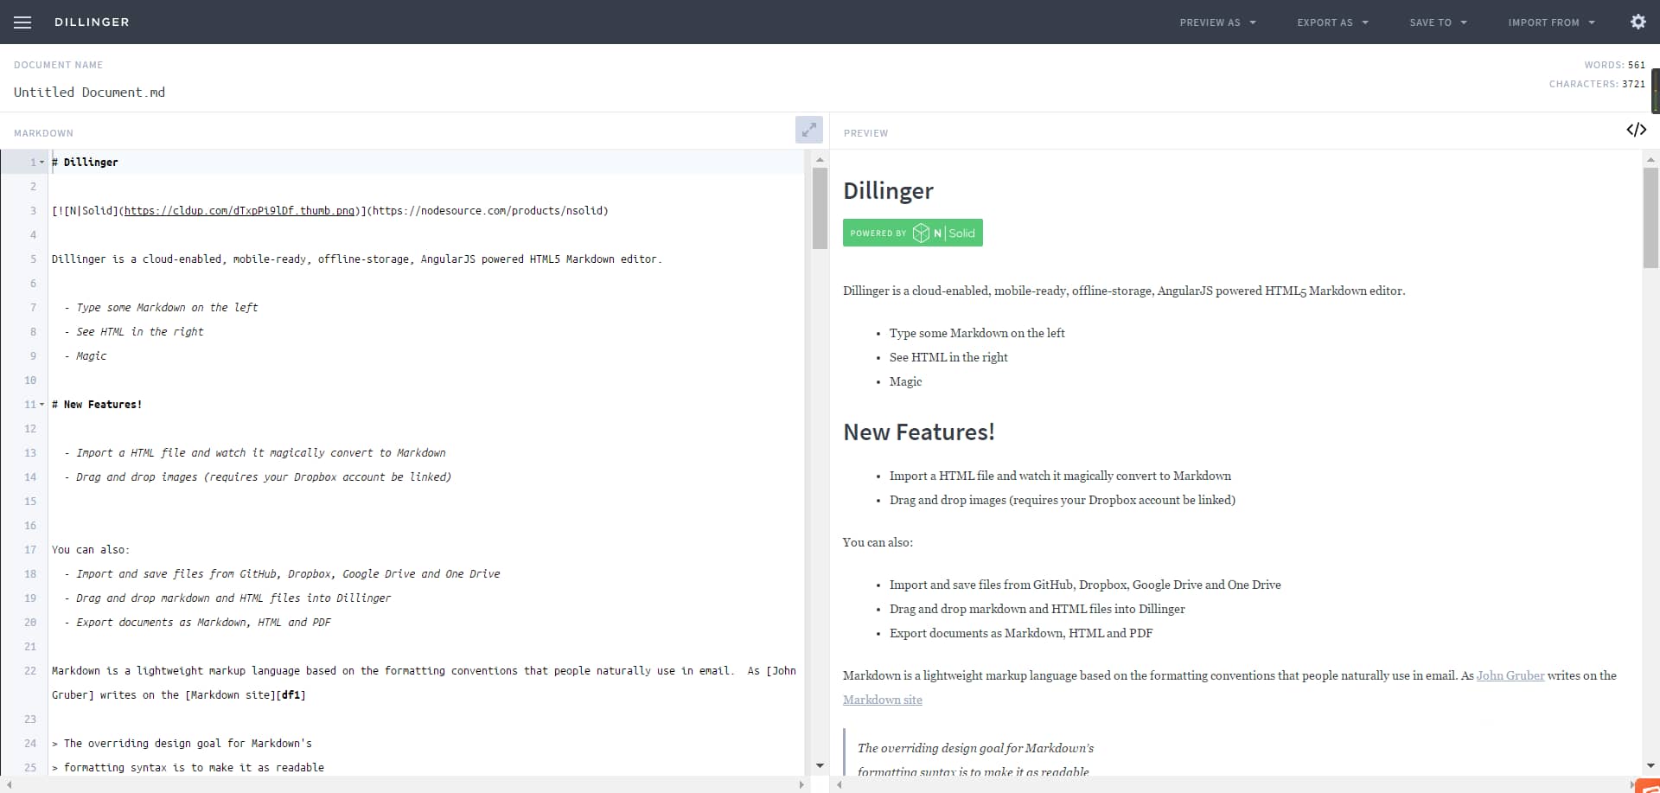Click the preview horizontal scrollbar left arrow
Image resolution: width=1660 pixels, height=793 pixels.
[x=840, y=784]
